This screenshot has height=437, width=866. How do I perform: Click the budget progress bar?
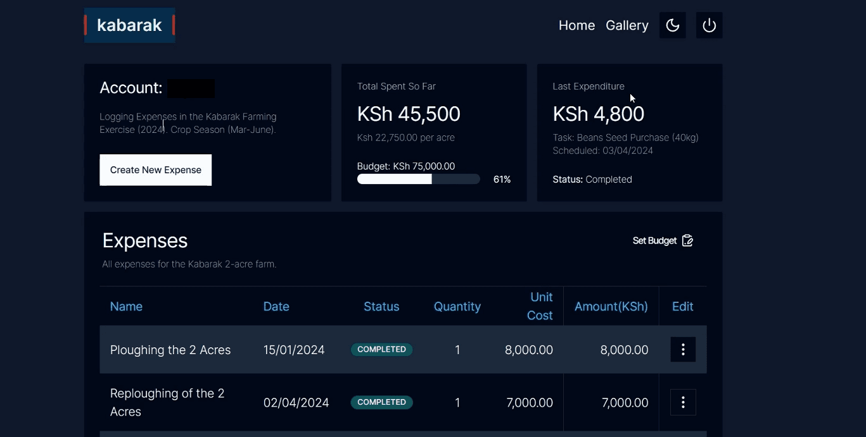[x=418, y=180]
